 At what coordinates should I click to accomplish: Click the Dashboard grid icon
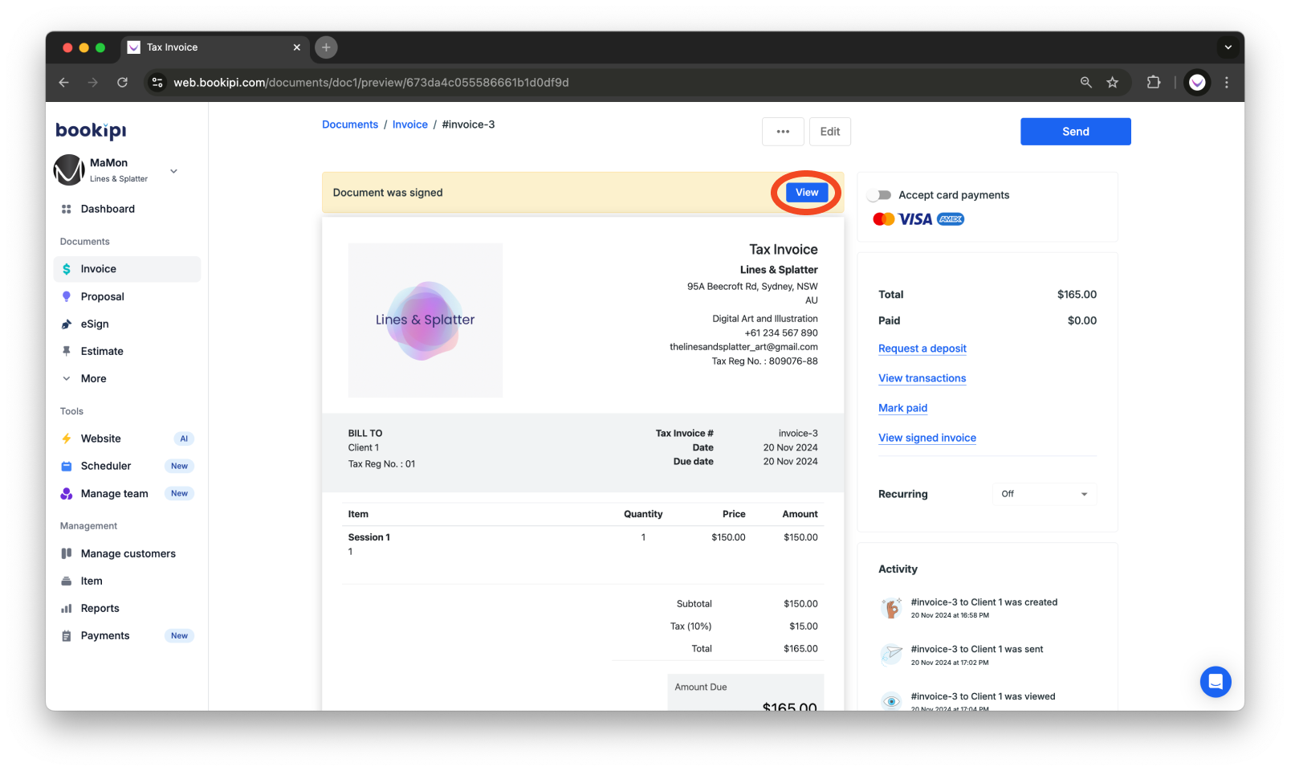pyautogui.click(x=67, y=209)
